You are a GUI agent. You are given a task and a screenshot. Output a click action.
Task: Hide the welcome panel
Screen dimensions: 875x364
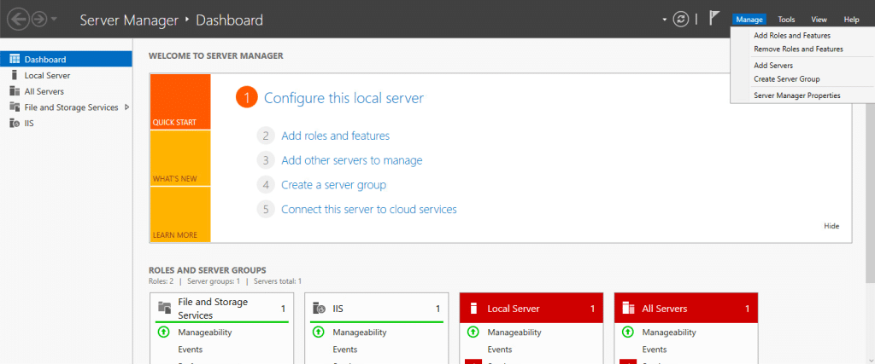831,226
